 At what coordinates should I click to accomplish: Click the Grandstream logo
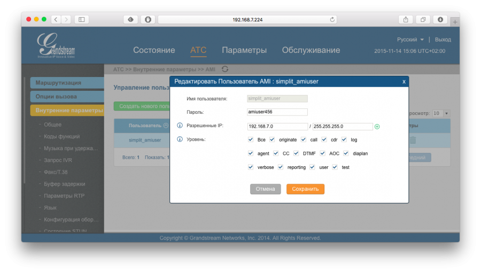point(56,45)
